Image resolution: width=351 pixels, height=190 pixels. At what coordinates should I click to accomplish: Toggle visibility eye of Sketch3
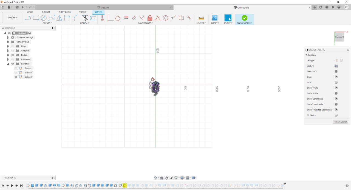pyautogui.click(x=16, y=77)
